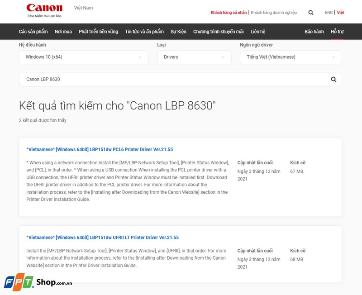Image resolution: width=362 pixels, height=295 pixels.
Task: Click the 68 MB size value
Action: [x=297, y=259]
